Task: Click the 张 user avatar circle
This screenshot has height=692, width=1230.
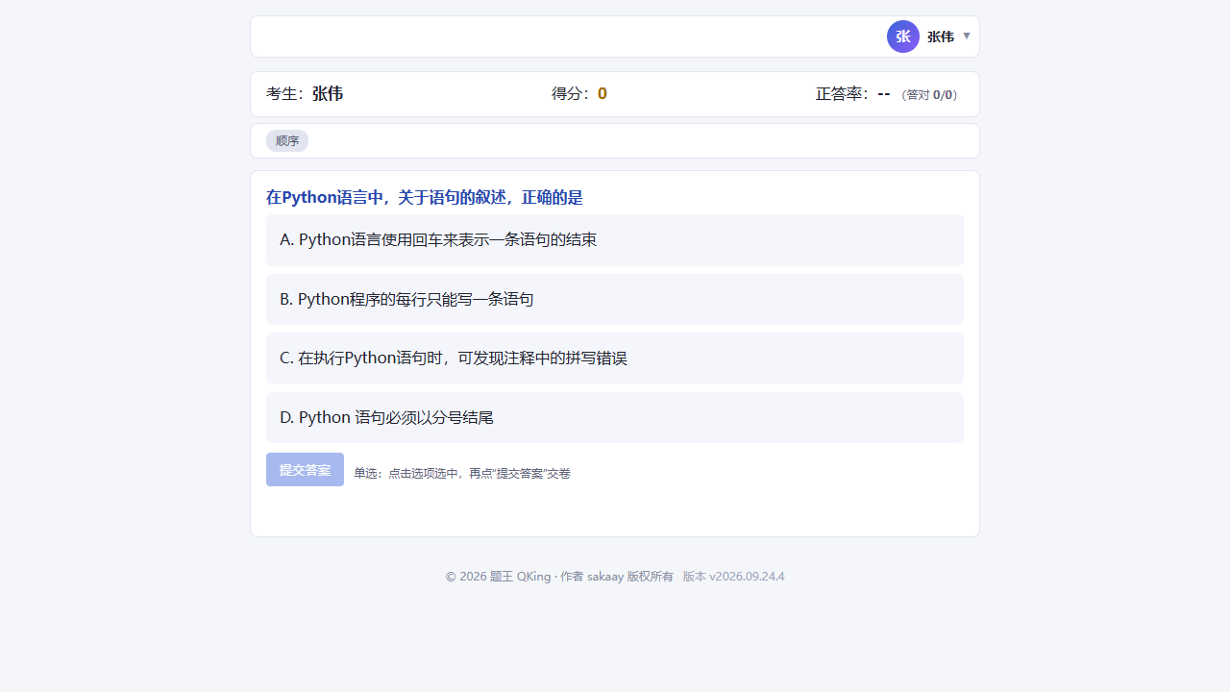Action: (903, 37)
